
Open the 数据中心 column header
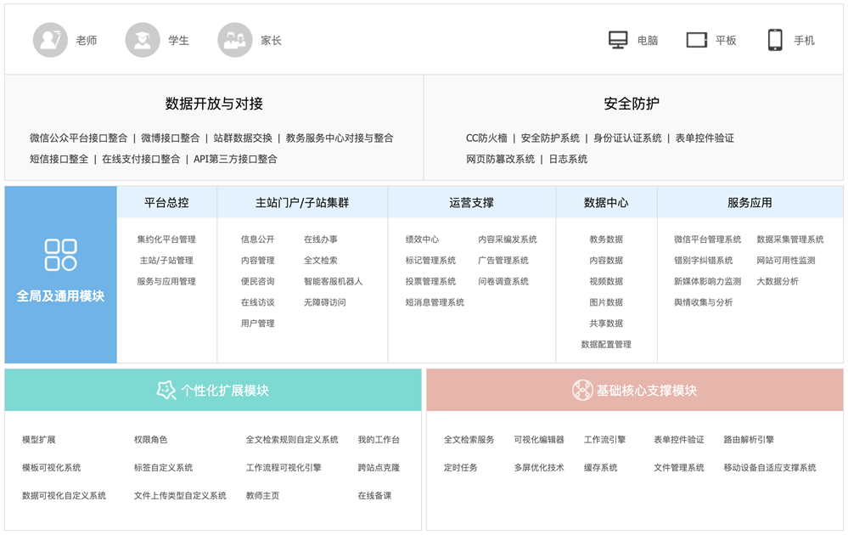pyautogui.click(x=606, y=203)
